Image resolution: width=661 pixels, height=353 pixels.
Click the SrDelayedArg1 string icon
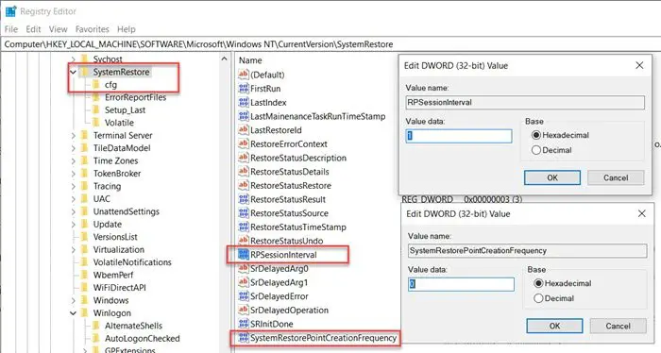pos(244,282)
